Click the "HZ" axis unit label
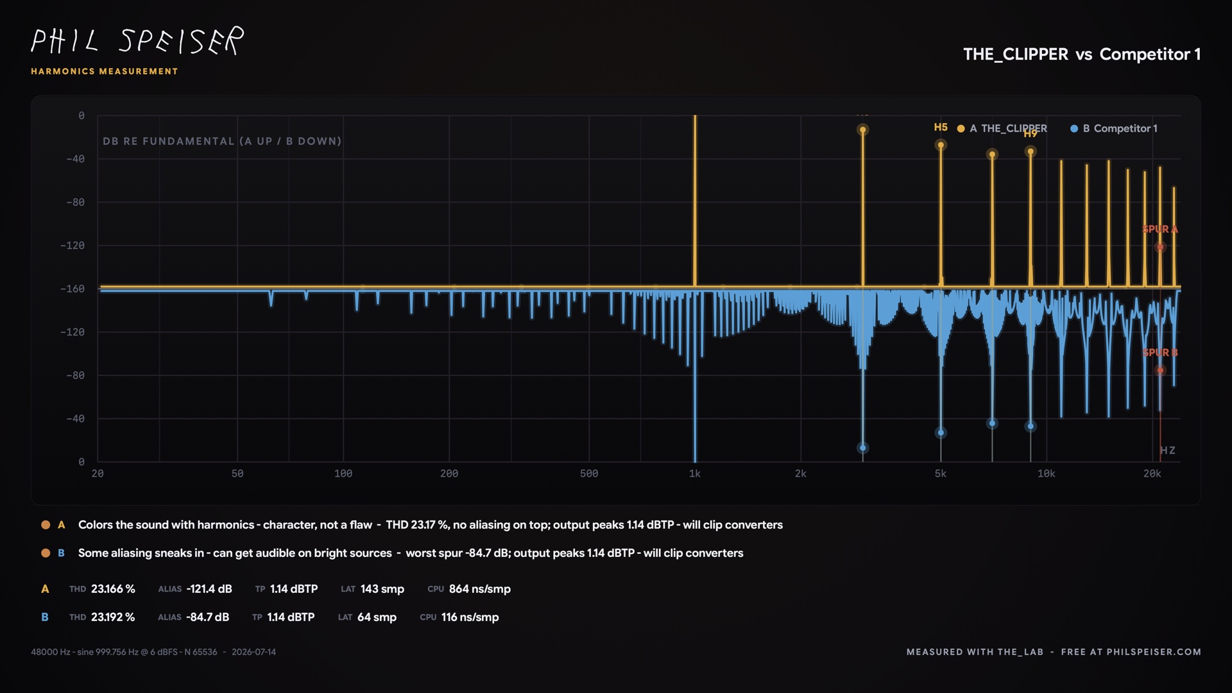 1168,450
